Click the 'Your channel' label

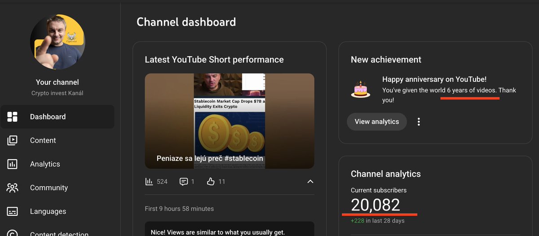57,82
